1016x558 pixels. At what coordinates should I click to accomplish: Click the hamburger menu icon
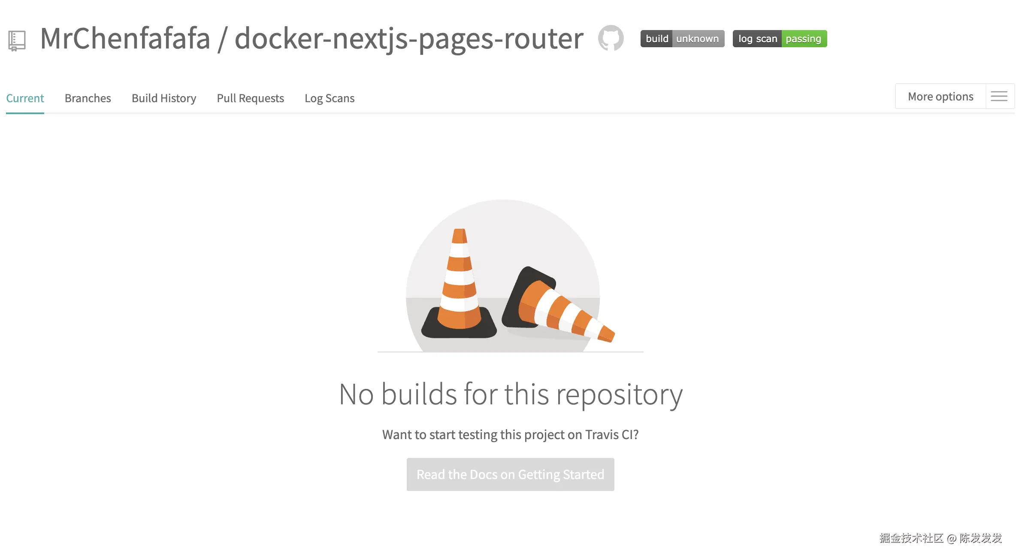(999, 97)
